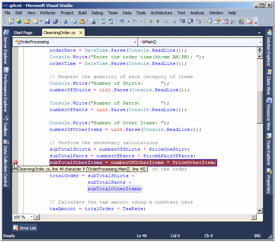Click the Ln 49 status bar indicator
This screenshot has width=275, height=242.
[142, 236]
